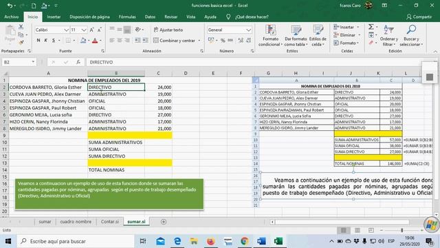Click the AutoSum sigma icon
Image resolution: width=440 pixels, height=248 pixels.
(371, 27)
